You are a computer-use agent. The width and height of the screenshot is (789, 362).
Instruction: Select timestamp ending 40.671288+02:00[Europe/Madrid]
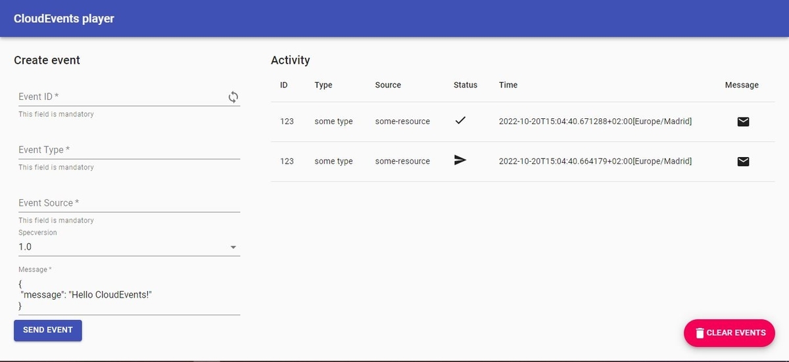[595, 122]
